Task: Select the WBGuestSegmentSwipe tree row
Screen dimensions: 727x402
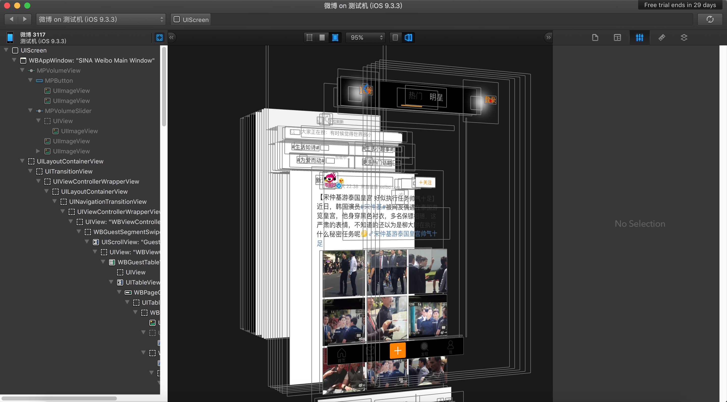Action: click(x=80, y=232)
